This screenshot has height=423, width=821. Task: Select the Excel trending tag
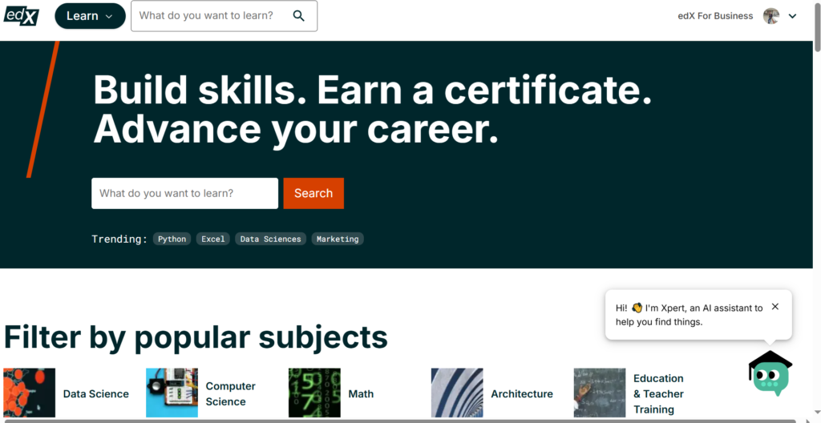pyautogui.click(x=213, y=240)
